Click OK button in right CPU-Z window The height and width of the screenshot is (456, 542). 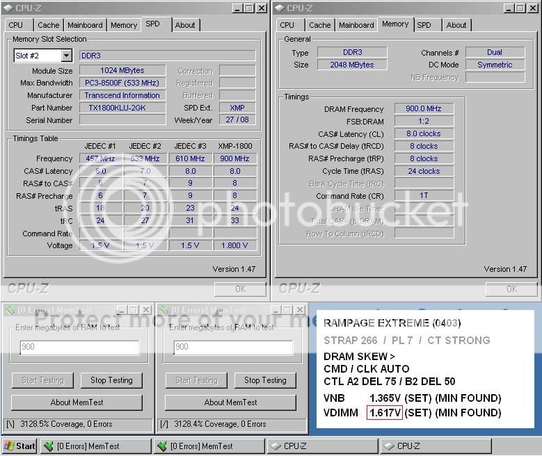511,288
